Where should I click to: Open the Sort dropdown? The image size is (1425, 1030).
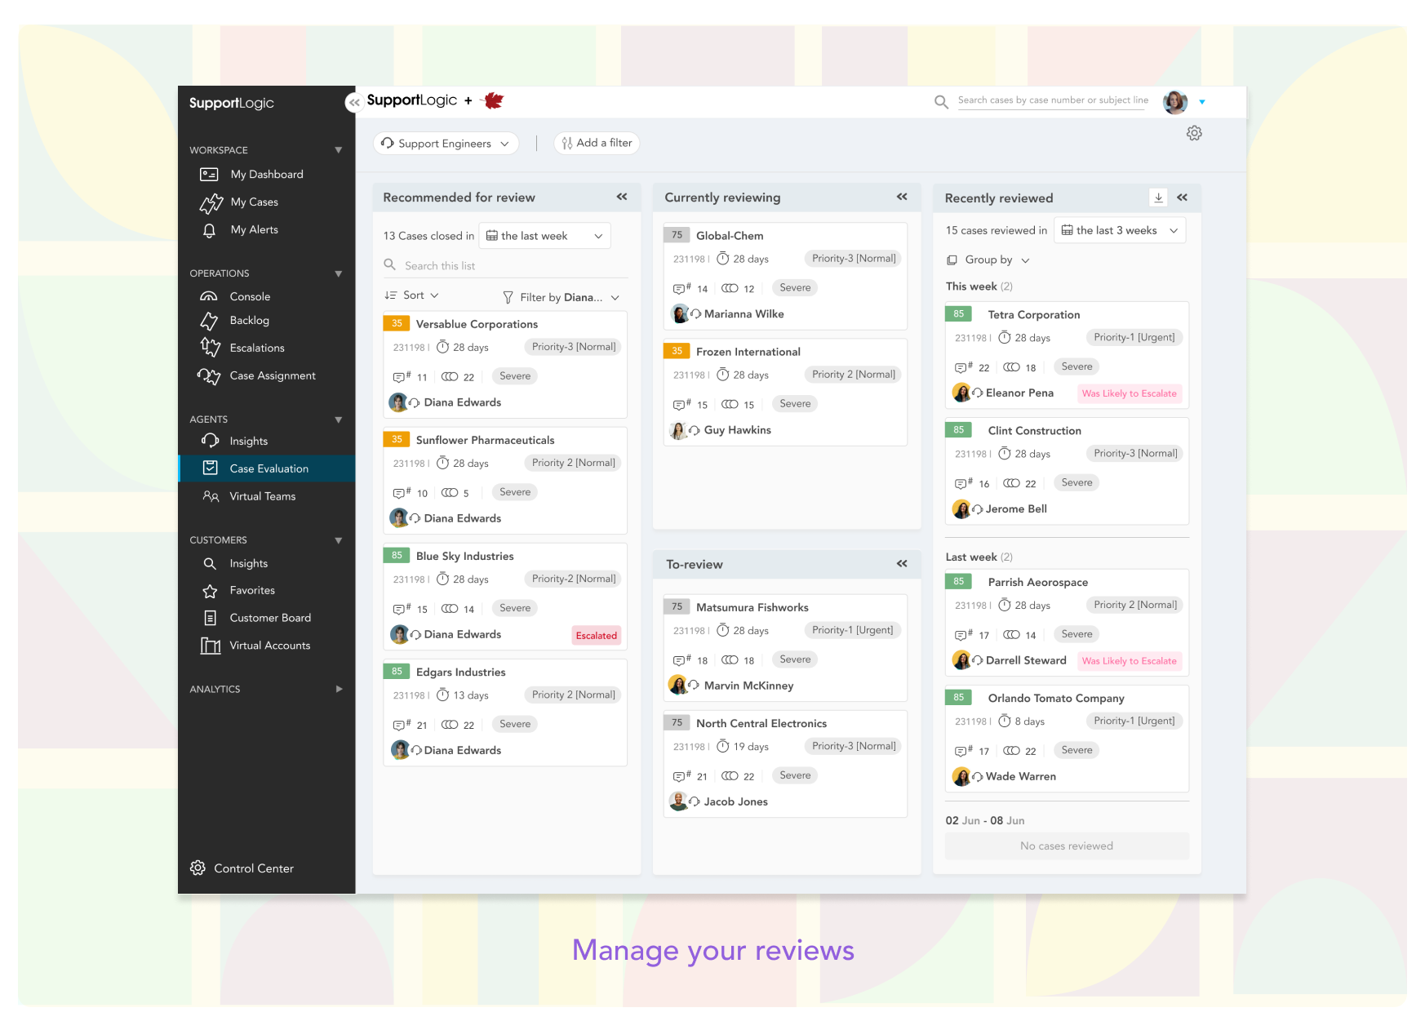pos(411,295)
